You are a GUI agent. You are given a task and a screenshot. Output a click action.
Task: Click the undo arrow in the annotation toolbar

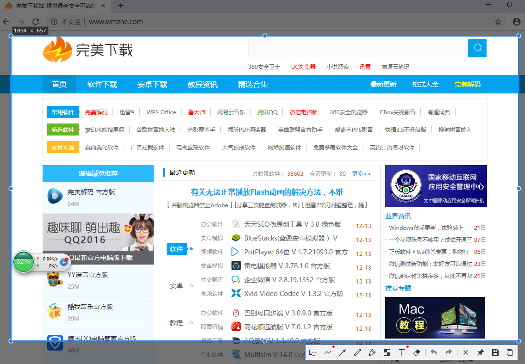(x=433, y=352)
